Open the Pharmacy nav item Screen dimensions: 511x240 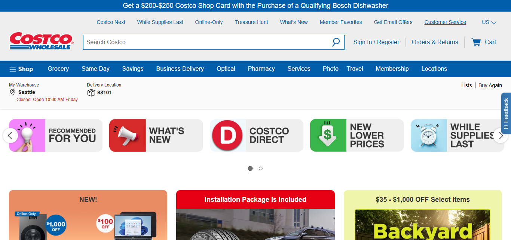[x=261, y=69]
